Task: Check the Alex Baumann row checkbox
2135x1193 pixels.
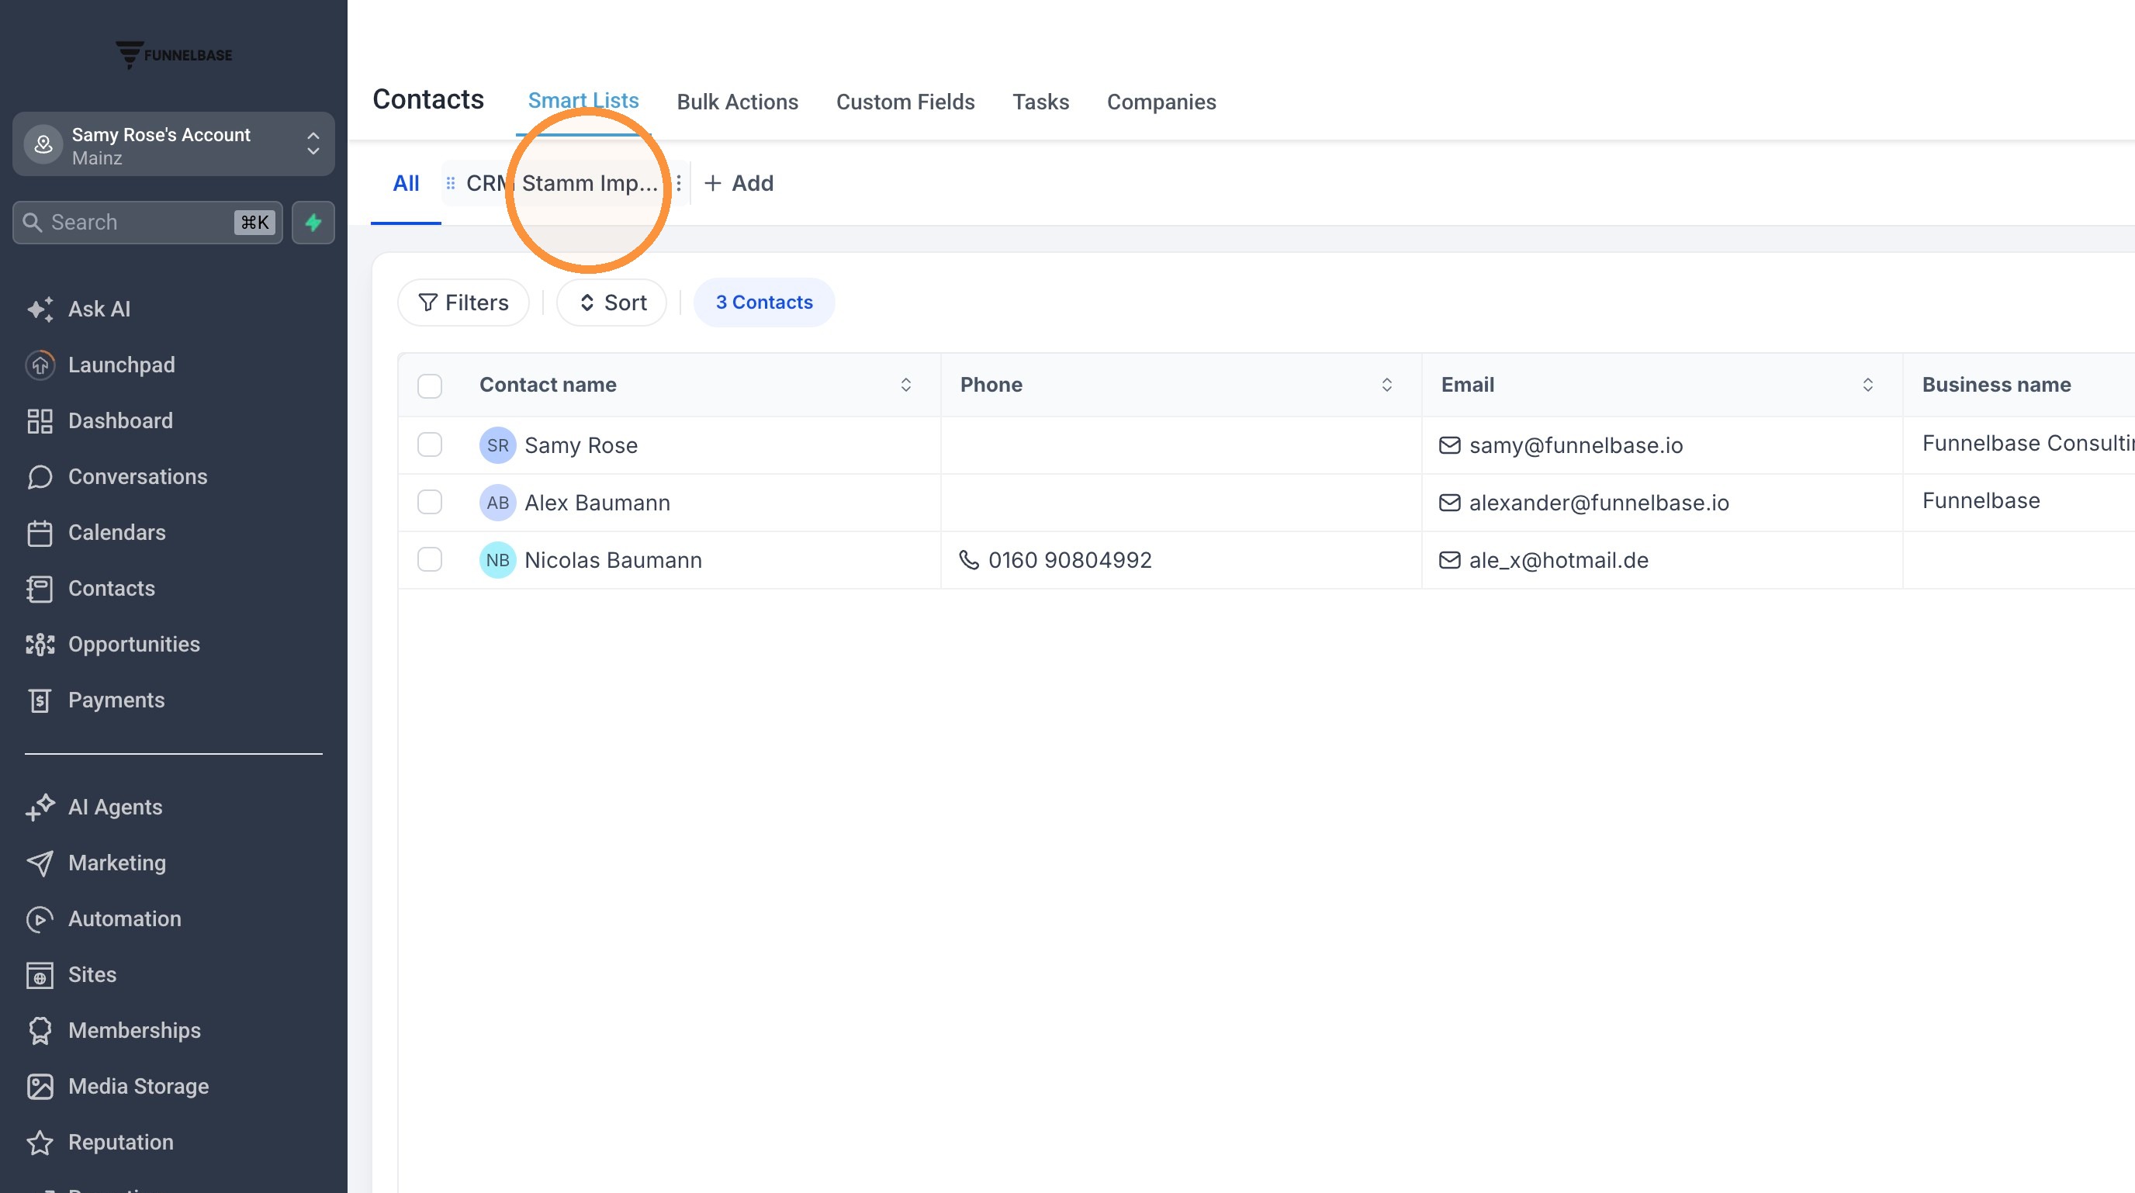Action: (x=429, y=502)
